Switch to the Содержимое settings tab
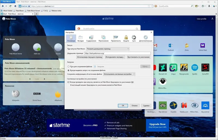The image size is (218, 140). pyautogui.click(x=91, y=38)
